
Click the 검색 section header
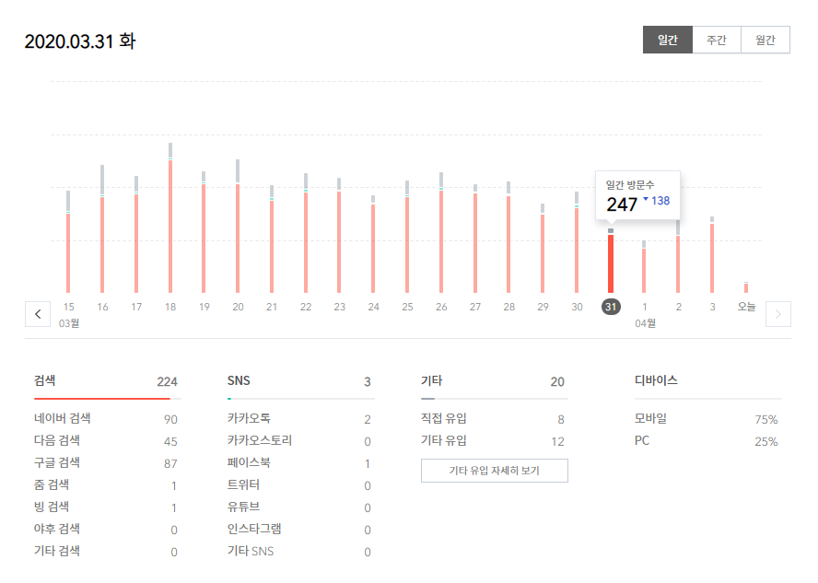pos(45,380)
